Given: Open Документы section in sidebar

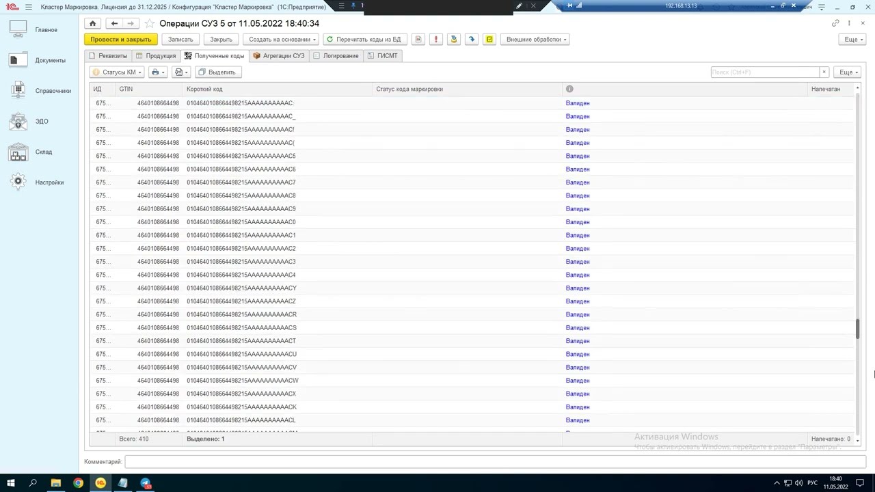Looking at the screenshot, I should pos(39,60).
